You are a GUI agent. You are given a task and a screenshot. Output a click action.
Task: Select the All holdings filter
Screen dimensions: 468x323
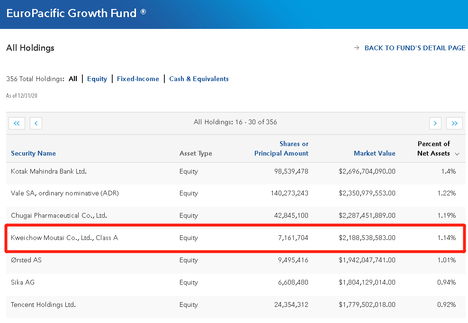pos(72,79)
